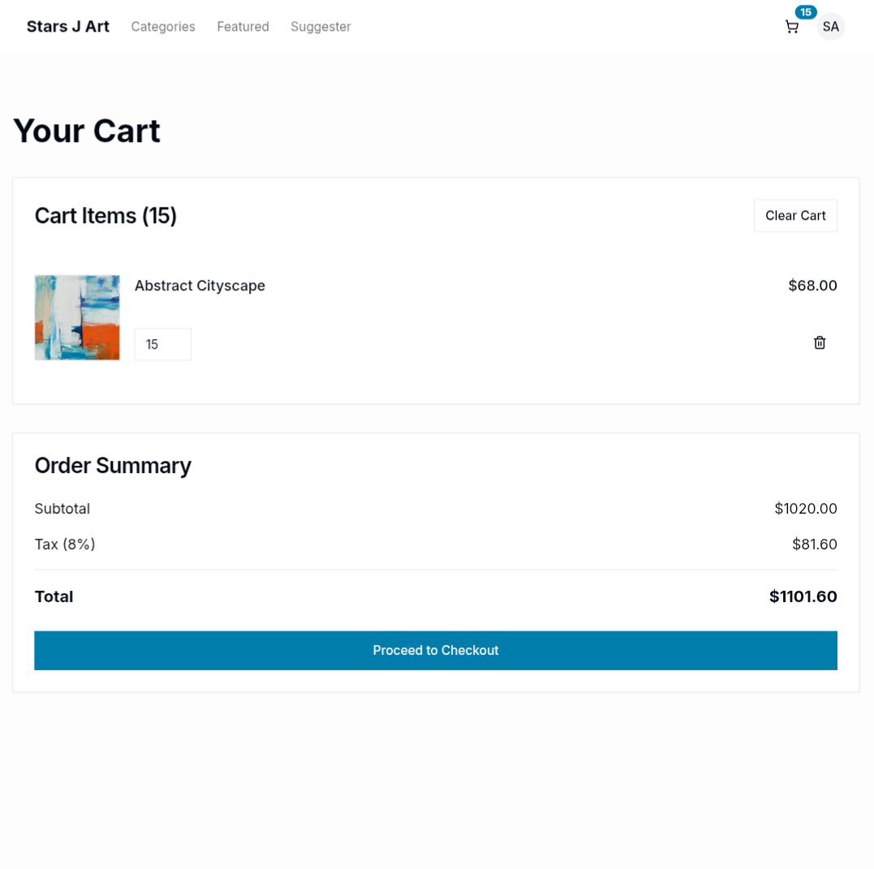This screenshot has width=874, height=869.
Task: Click the Stars J Art logo
Action: pyautogui.click(x=68, y=26)
